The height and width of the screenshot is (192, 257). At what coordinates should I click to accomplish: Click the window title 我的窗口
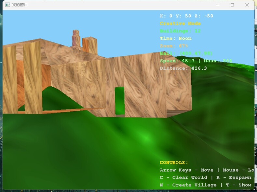(20, 5)
